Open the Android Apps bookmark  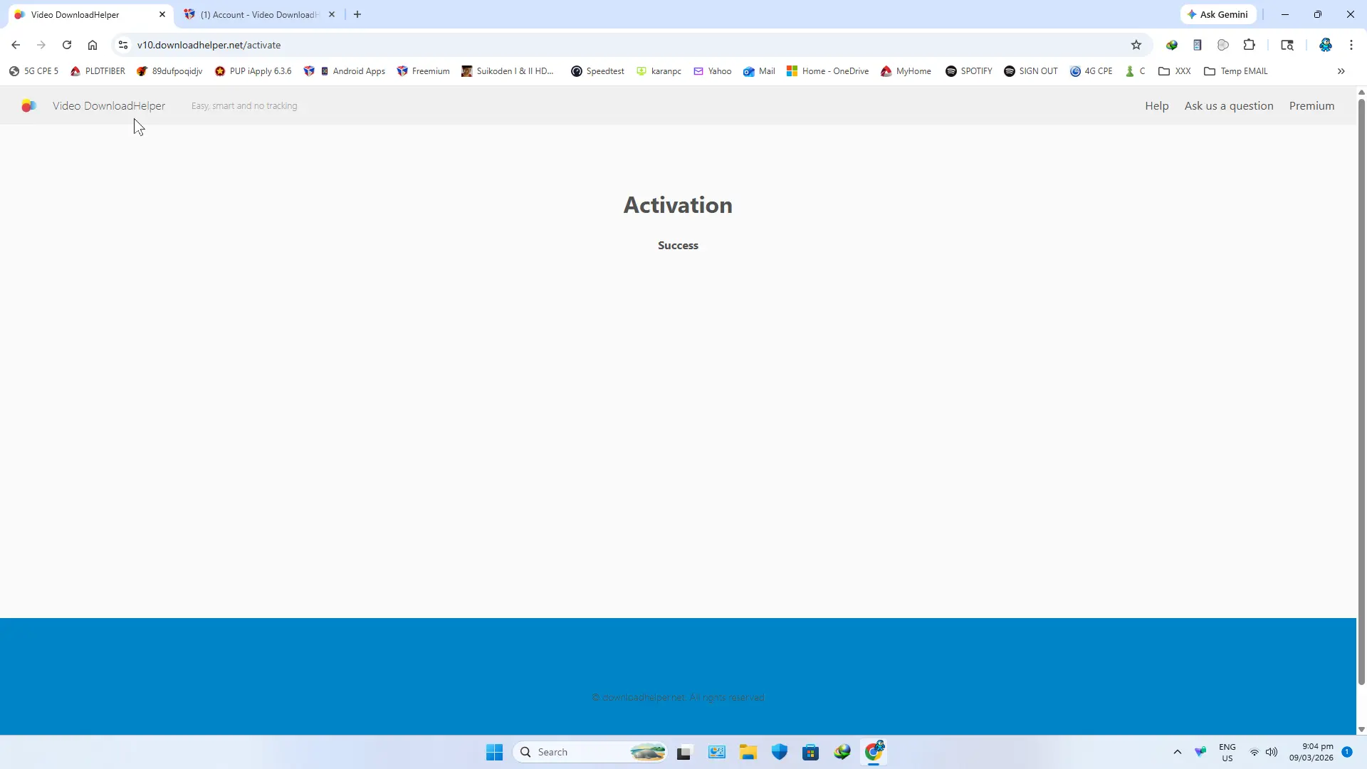tap(352, 71)
